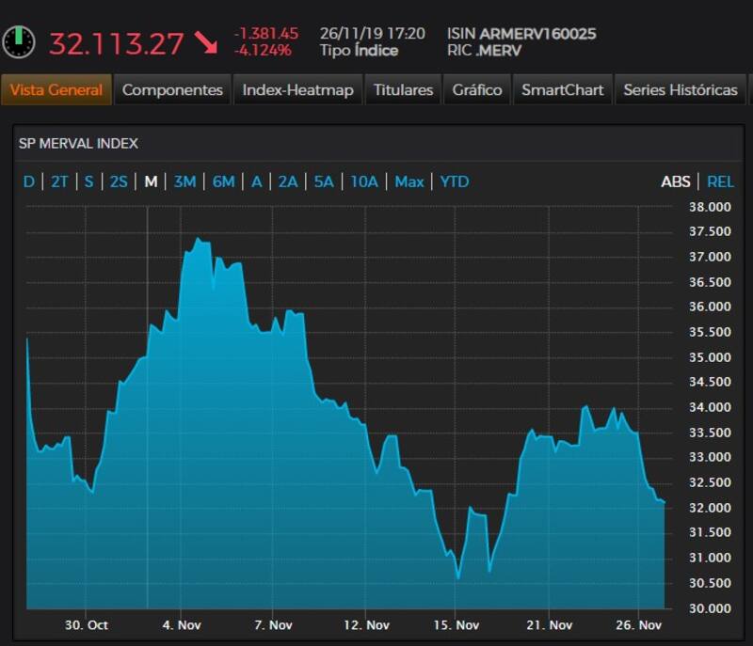Screen dimensions: 753x646
Task: Open the Vista General tab
Action: coord(56,90)
